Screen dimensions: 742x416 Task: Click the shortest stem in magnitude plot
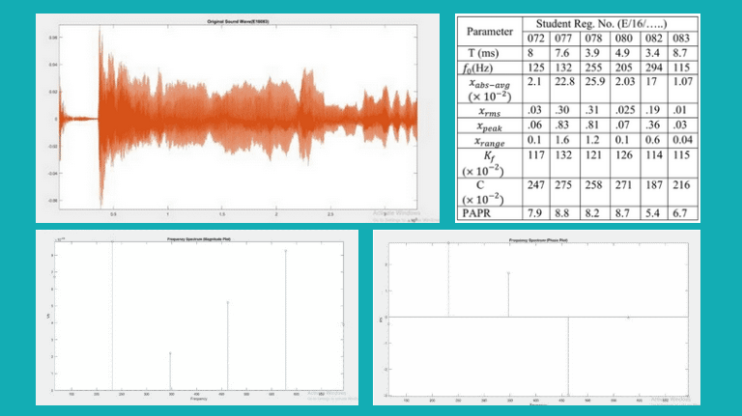(x=170, y=370)
